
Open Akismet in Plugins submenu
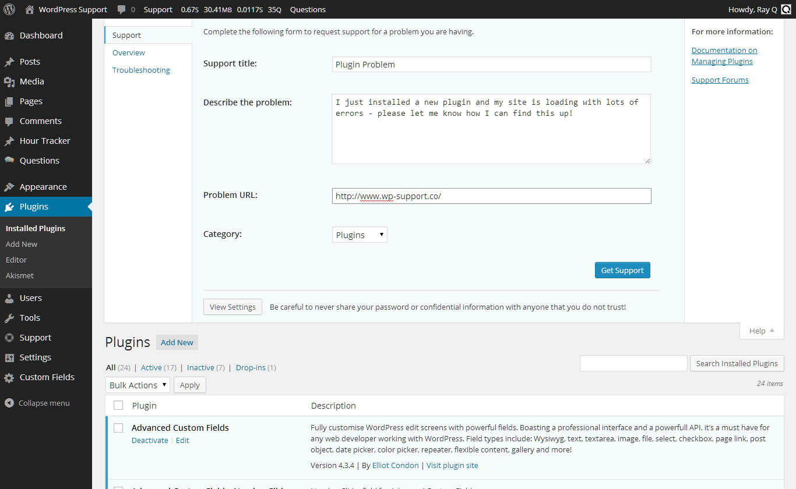20,275
